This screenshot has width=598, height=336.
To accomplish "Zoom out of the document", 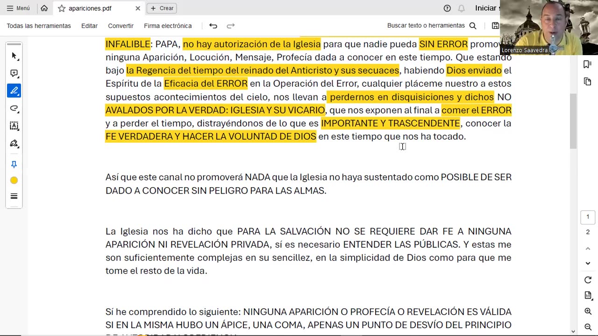I will point(588,327).
